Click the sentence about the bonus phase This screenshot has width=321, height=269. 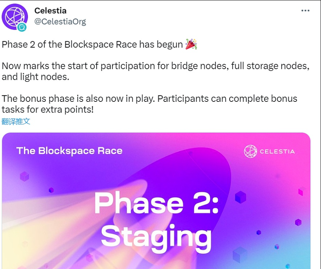(149, 104)
